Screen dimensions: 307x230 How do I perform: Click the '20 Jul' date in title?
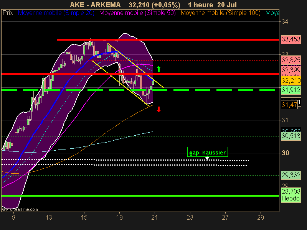[x=227, y=5]
